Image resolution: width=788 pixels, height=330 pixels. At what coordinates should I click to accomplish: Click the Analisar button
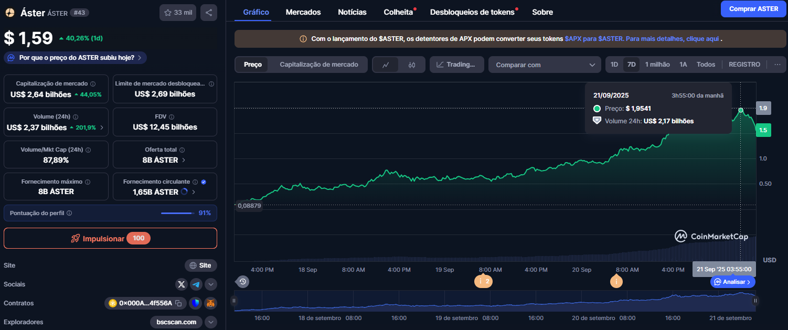[733, 282]
